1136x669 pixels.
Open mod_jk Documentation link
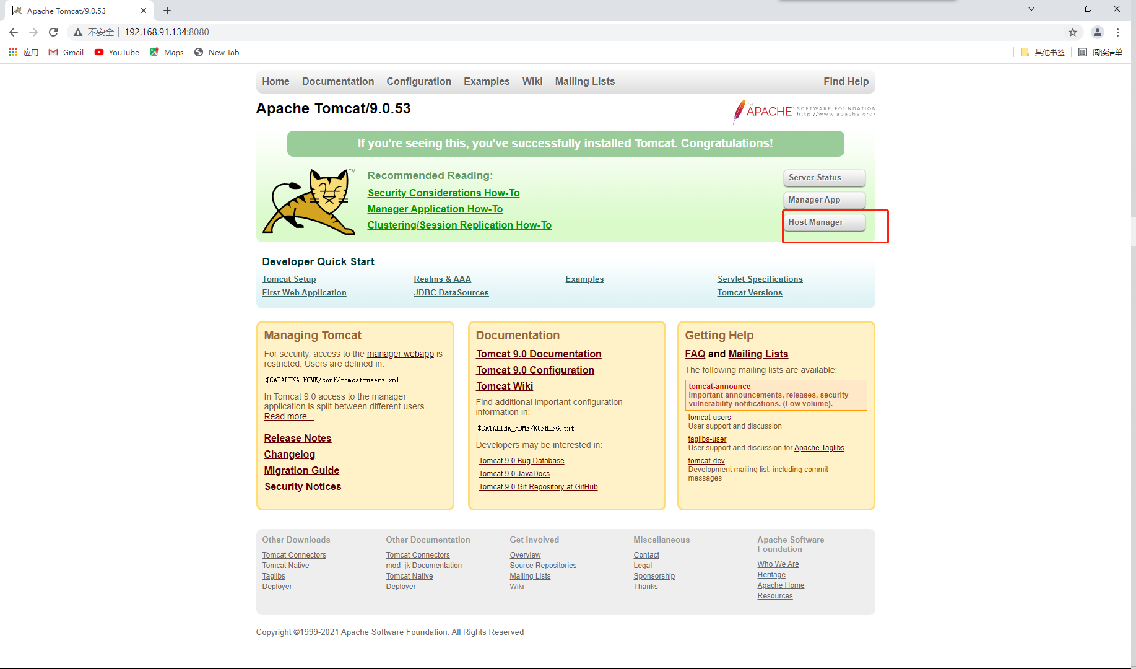[424, 566]
